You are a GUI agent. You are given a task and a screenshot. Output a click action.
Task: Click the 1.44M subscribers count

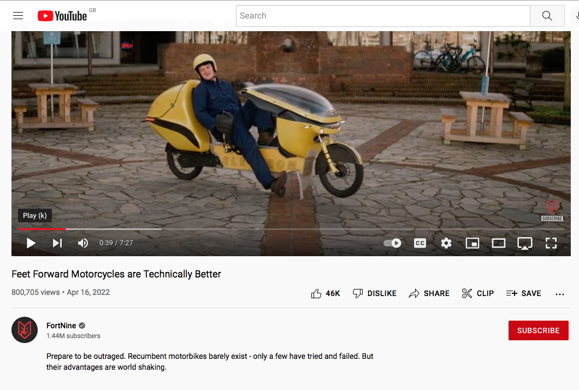coord(73,336)
